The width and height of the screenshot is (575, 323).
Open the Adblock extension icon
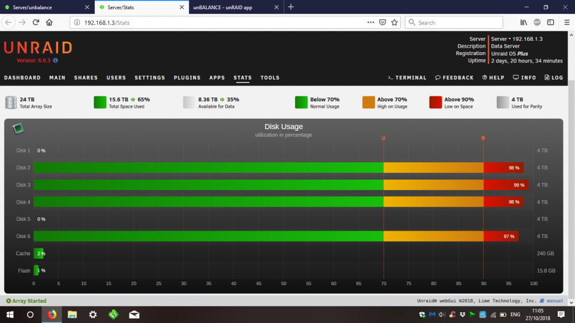(x=537, y=22)
